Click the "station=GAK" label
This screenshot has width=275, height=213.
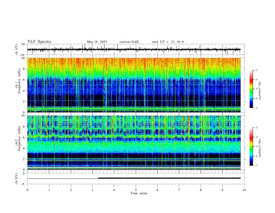(x=129, y=42)
